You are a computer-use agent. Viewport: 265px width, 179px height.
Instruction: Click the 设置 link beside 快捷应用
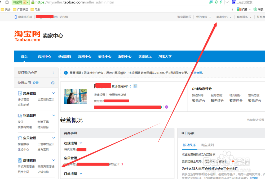[36, 83]
